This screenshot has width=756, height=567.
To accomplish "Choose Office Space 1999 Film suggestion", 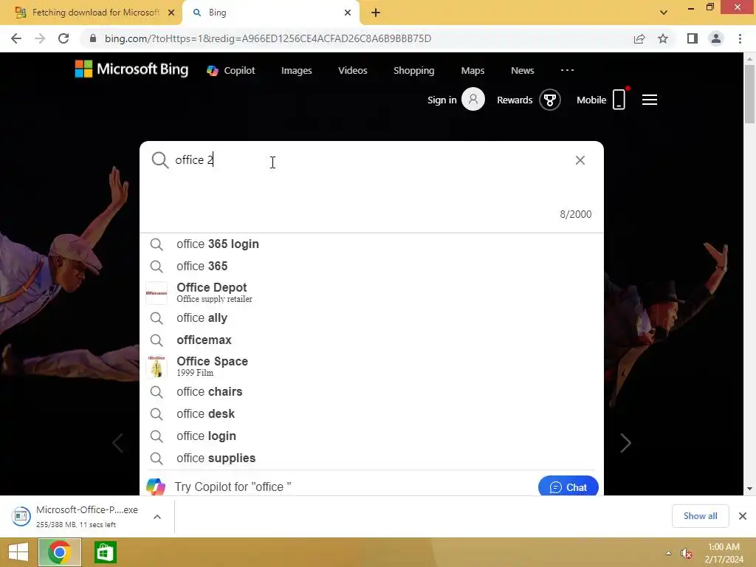I will coord(371,366).
